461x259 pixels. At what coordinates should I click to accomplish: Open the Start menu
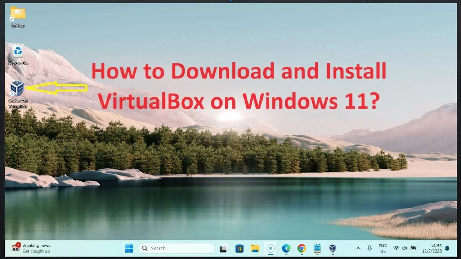tap(129, 248)
